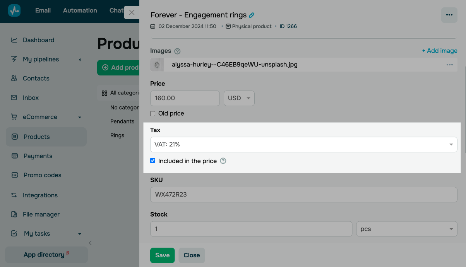
Task: Click the Inbox envelope icon
Action: [14, 98]
